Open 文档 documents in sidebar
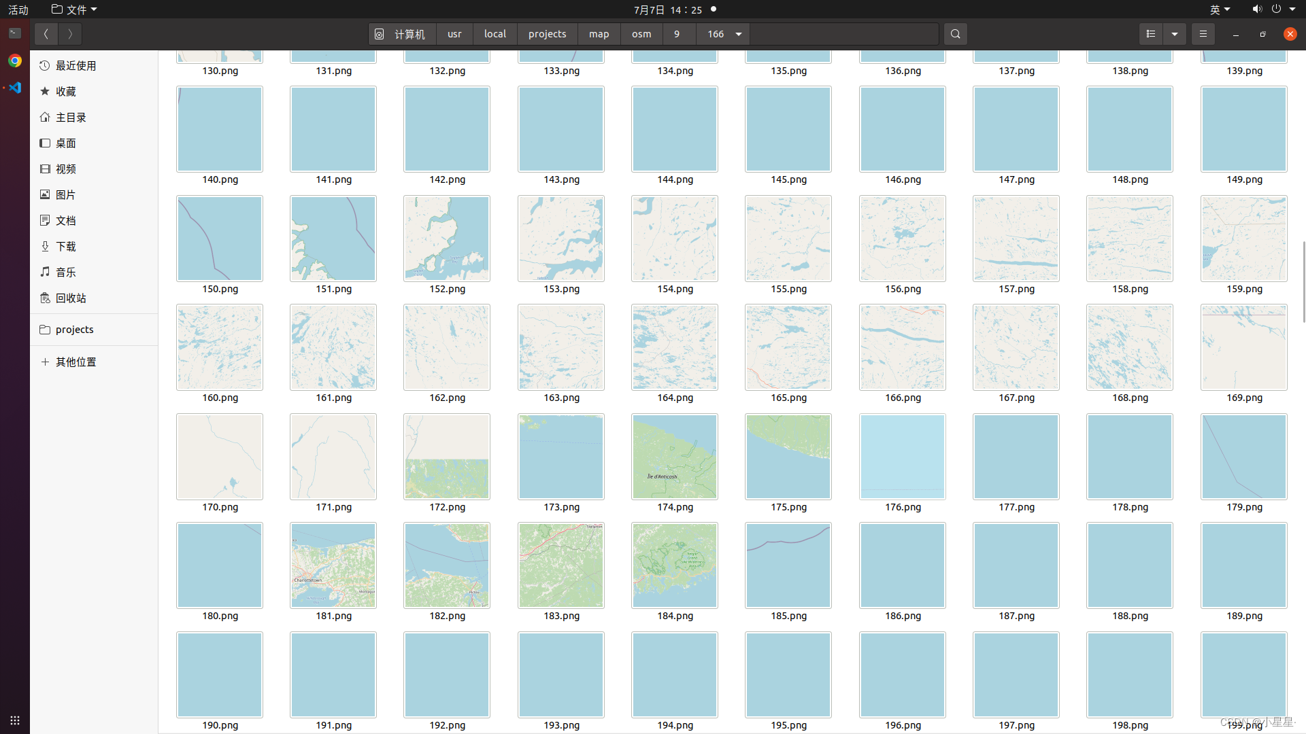 point(94,221)
